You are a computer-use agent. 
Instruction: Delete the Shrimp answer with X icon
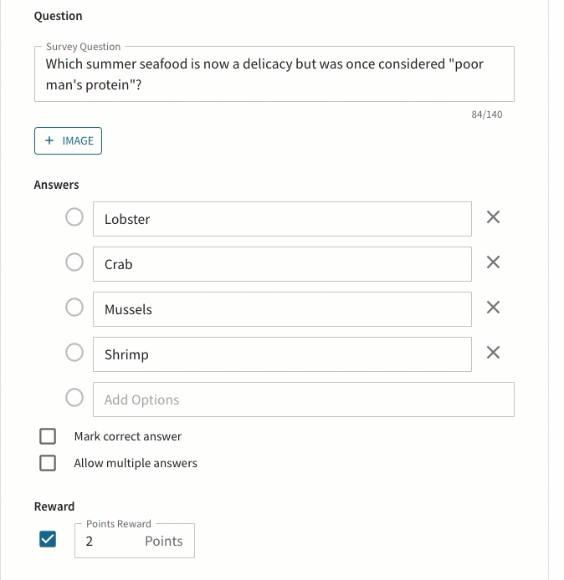coord(493,353)
